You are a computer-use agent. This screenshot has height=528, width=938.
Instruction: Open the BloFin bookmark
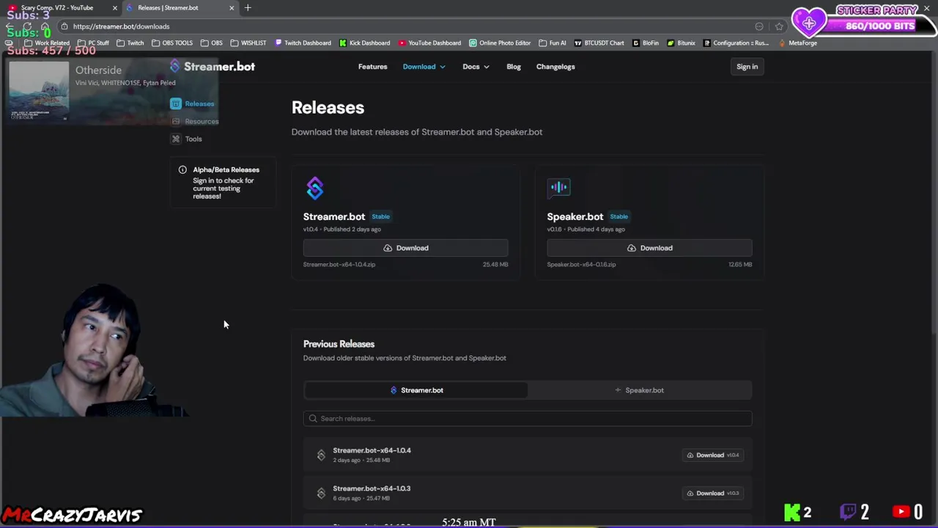pyautogui.click(x=646, y=43)
